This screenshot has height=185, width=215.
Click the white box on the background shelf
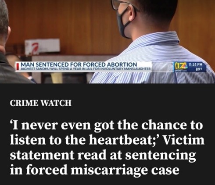[x=42, y=46]
